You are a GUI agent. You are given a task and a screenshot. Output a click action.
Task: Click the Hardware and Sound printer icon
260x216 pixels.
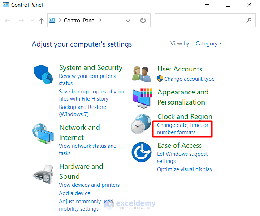pos(43,176)
